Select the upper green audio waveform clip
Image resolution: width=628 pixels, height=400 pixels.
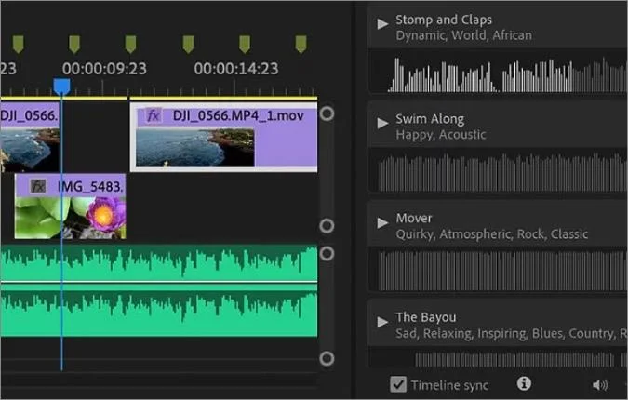(x=159, y=263)
